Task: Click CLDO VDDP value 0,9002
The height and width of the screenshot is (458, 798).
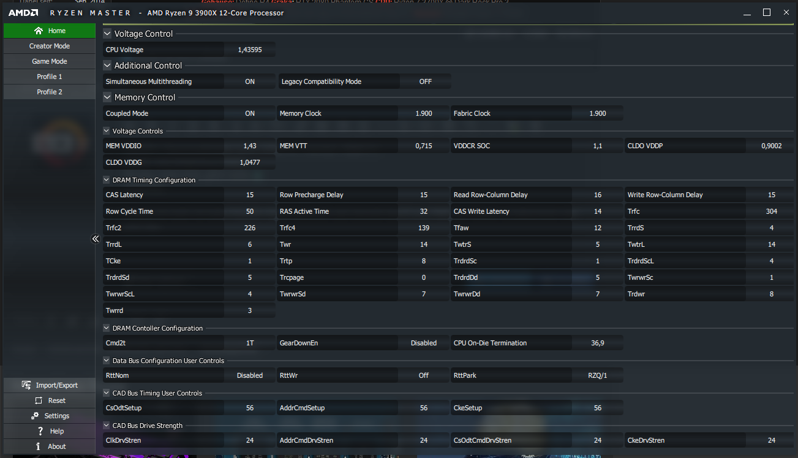Action: point(772,146)
